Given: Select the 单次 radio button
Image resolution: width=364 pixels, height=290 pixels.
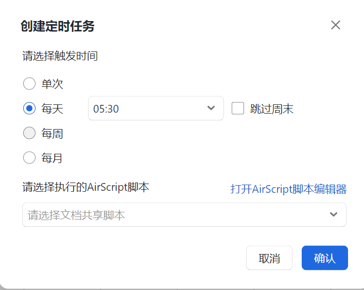Looking at the screenshot, I should [29, 84].
